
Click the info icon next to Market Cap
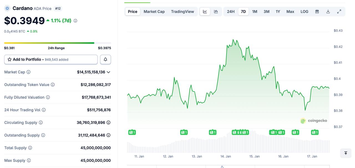pos(29,72)
